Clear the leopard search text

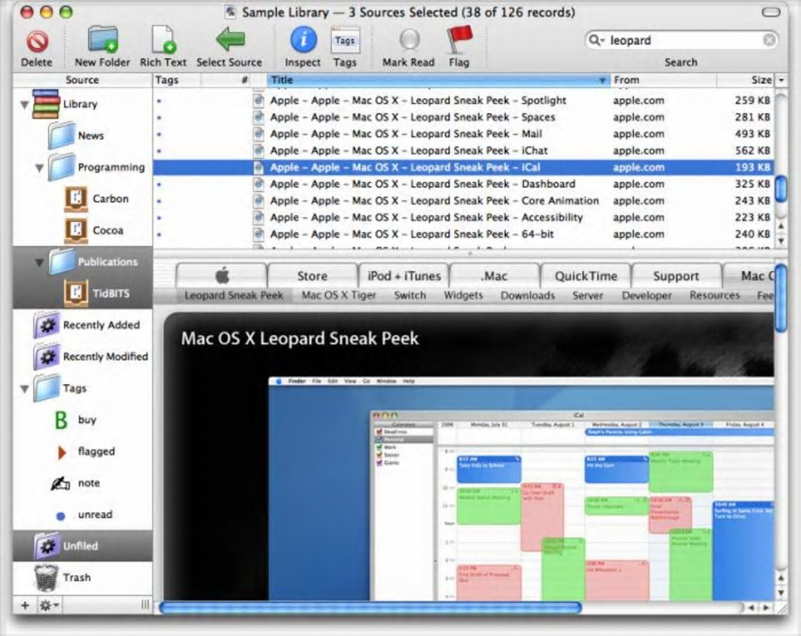pyautogui.click(x=769, y=40)
